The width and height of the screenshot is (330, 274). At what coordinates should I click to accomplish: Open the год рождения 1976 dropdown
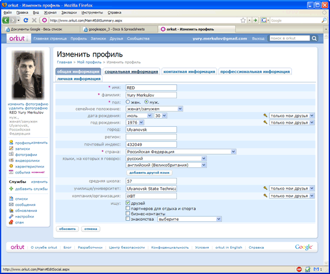tap(135, 122)
